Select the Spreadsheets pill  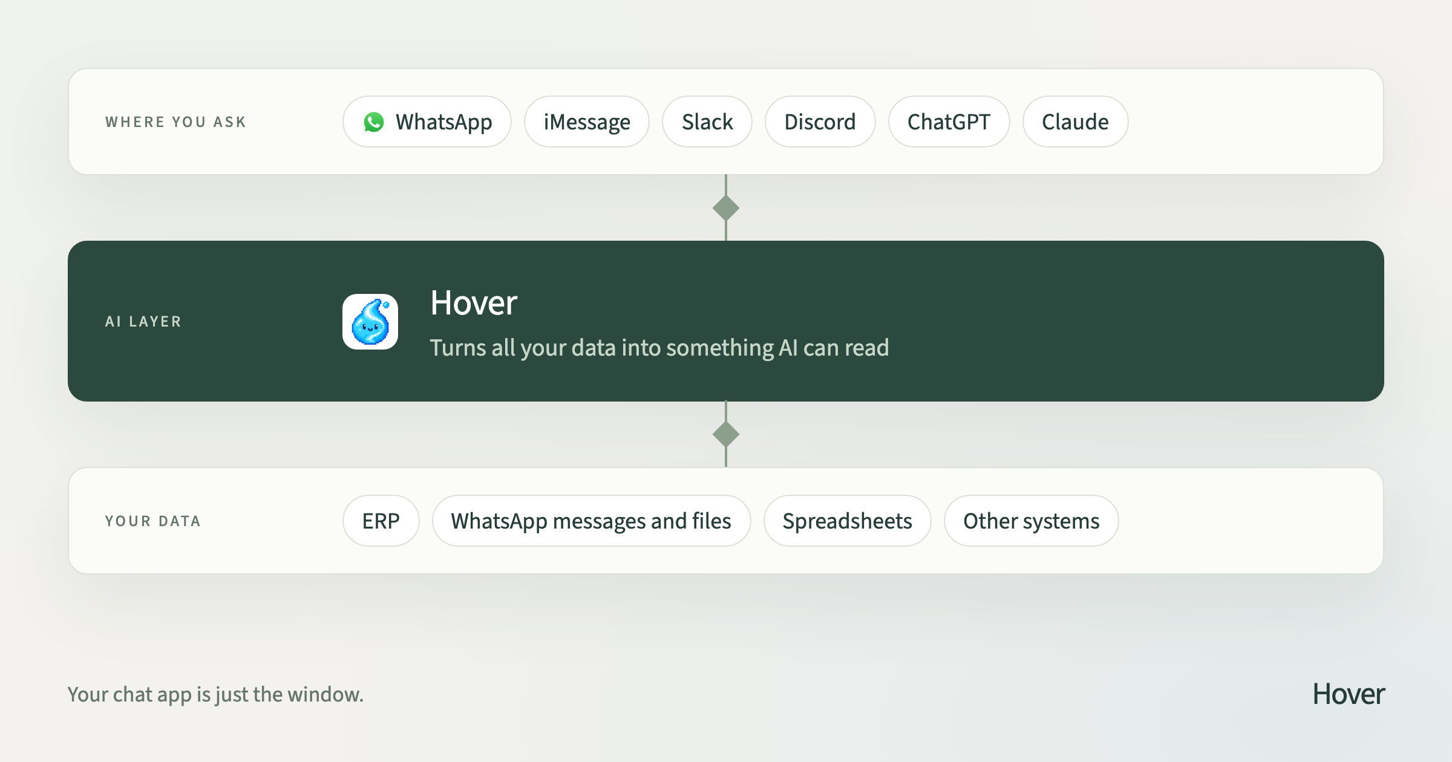pos(847,521)
